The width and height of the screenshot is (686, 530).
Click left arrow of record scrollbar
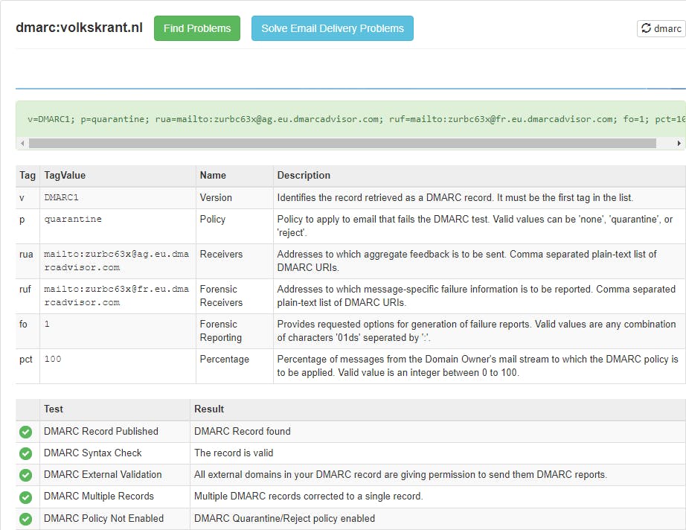point(22,143)
